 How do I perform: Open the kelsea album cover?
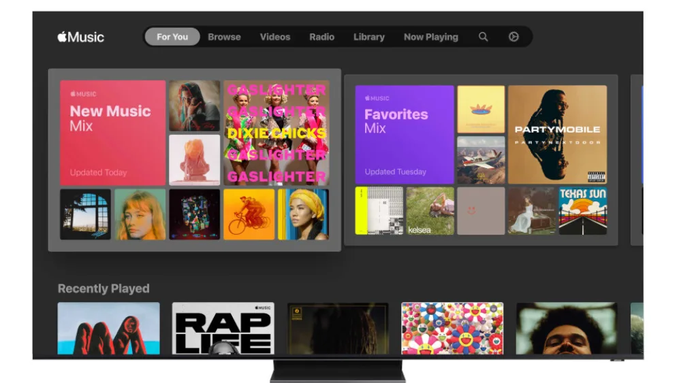pyautogui.click(x=430, y=211)
